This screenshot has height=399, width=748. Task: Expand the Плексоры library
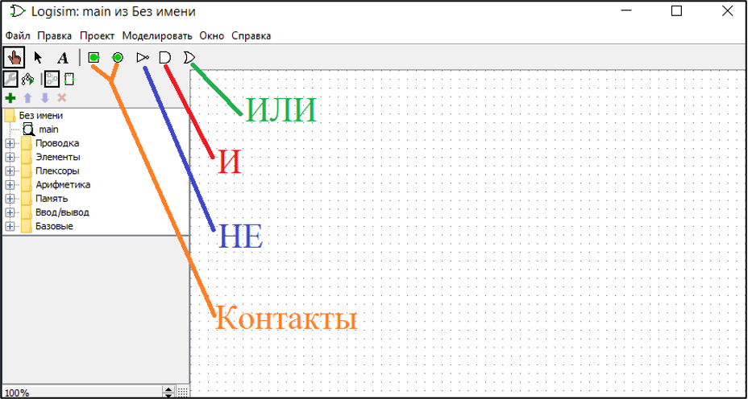[x=10, y=171]
